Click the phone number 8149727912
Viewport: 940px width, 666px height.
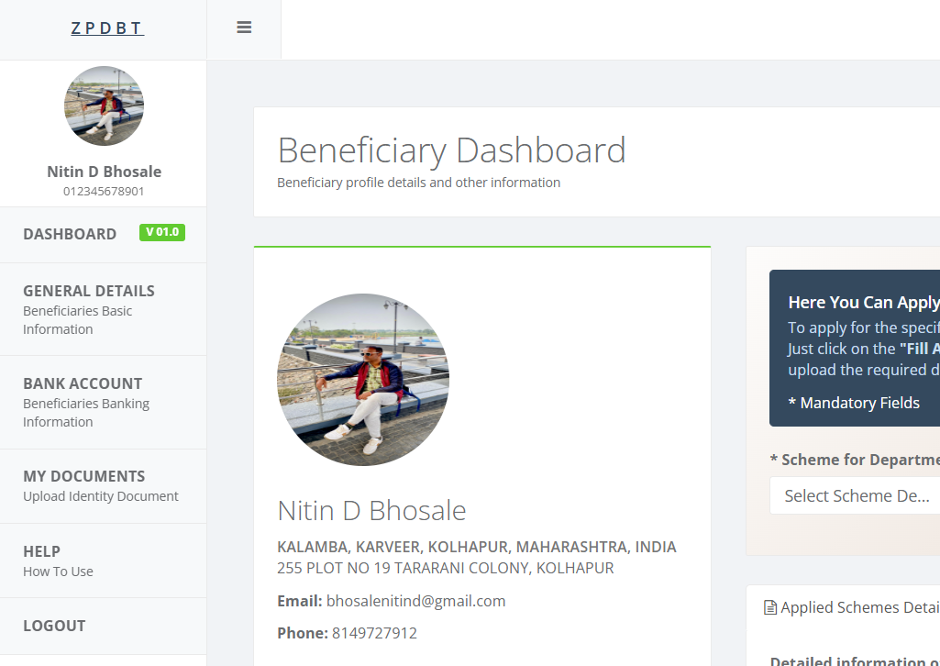coord(374,633)
